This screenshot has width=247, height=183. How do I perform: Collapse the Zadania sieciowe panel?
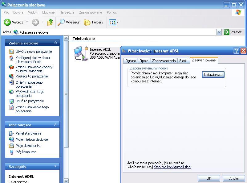55,43
